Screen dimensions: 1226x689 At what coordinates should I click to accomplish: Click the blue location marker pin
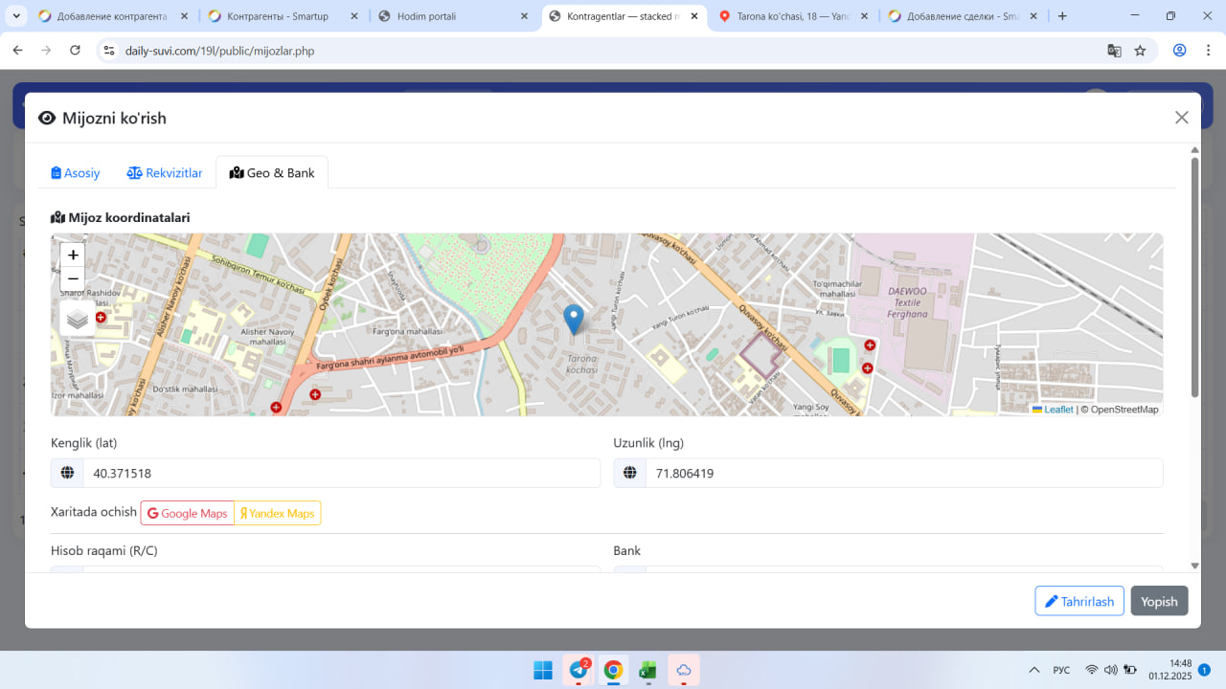pyautogui.click(x=573, y=319)
